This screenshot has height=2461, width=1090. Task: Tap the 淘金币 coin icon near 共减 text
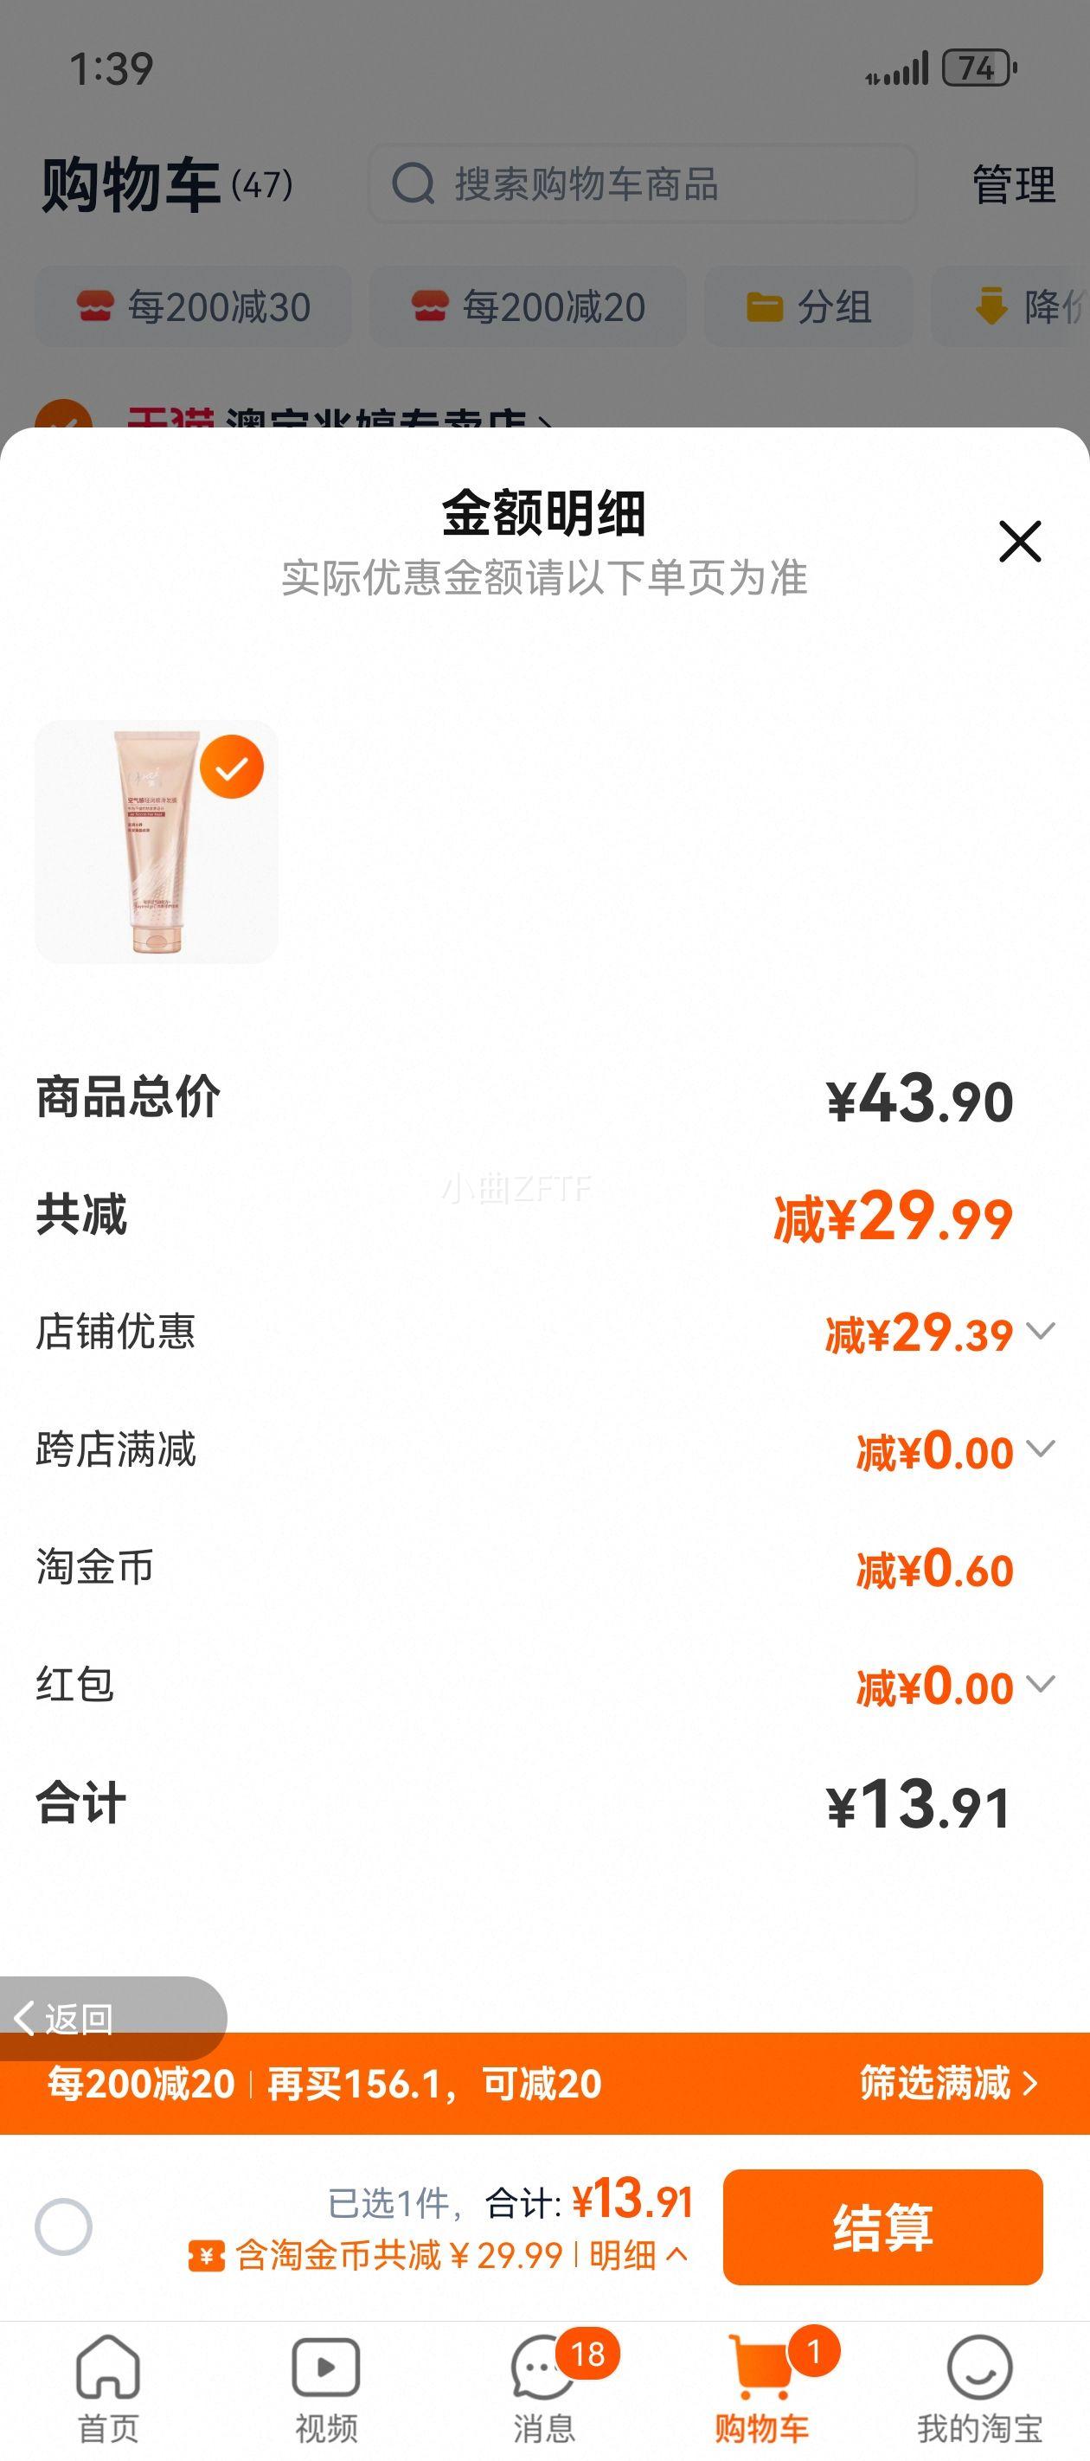click(207, 2257)
